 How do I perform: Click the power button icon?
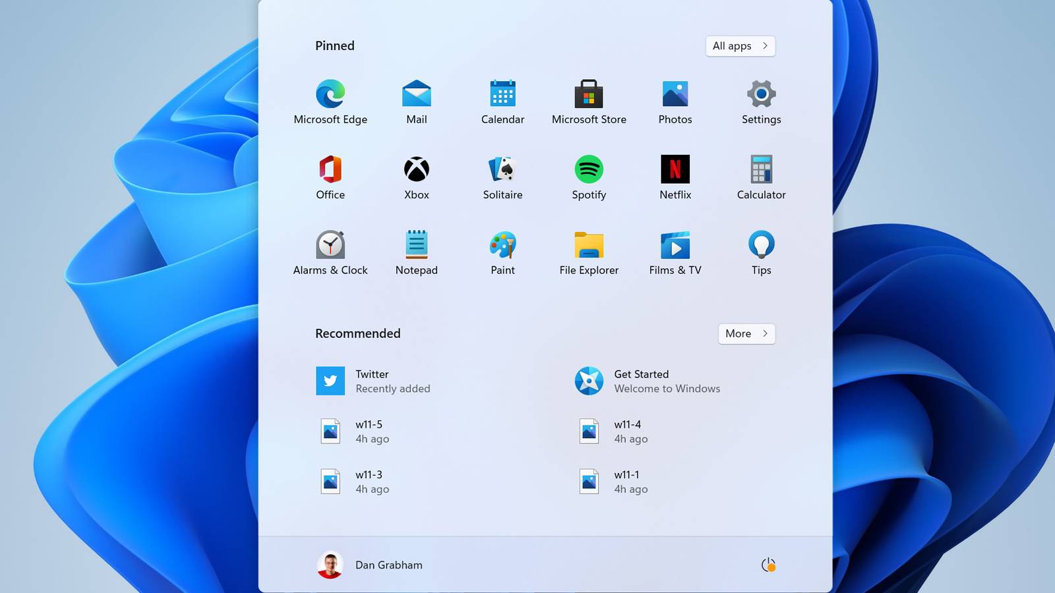[768, 565]
